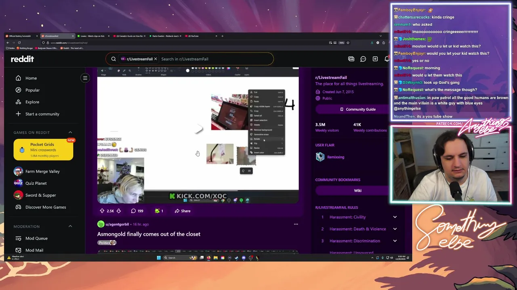
Task: Open the Explore page
Action: click(32, 102)
